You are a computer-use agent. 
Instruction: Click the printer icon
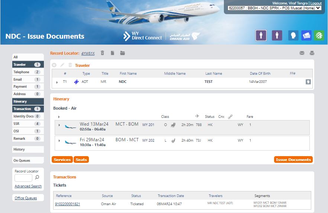(x=312, y=53)
